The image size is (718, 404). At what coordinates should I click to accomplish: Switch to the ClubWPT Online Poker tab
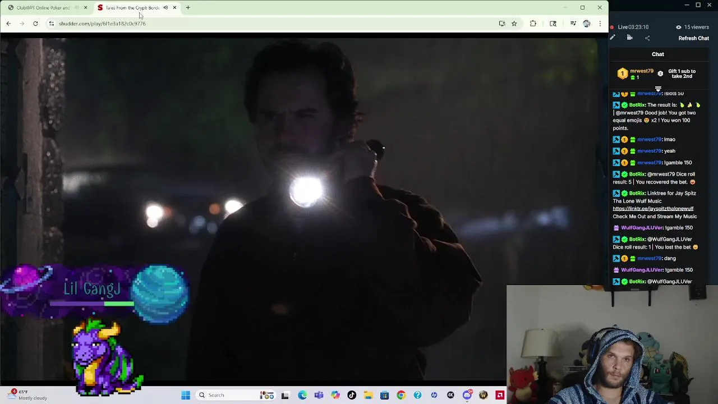44,8
